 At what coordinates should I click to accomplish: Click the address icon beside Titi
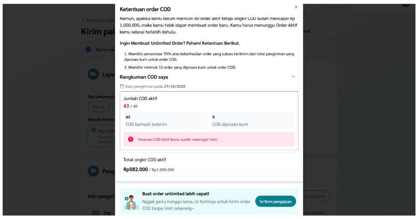pos(96,213)
